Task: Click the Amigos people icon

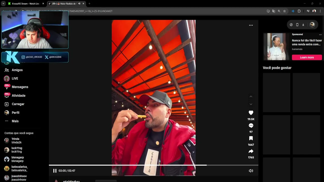Action: coord(7,70)
